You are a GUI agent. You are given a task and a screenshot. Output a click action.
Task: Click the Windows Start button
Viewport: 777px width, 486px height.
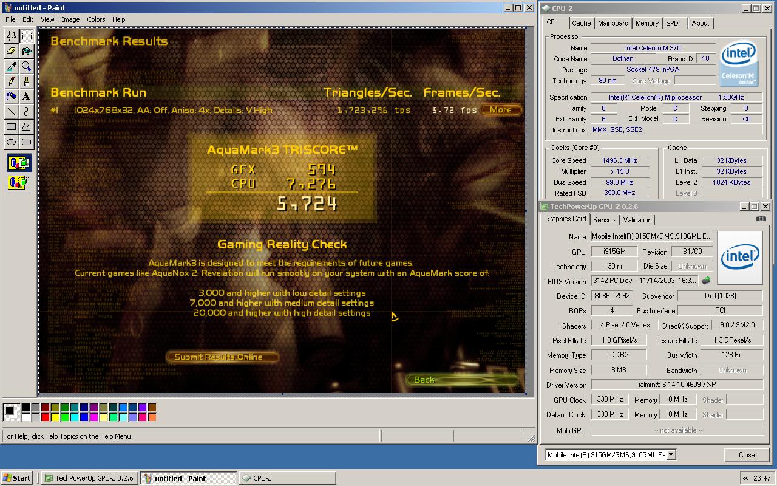pyautogui.click(x=17, y=478)
